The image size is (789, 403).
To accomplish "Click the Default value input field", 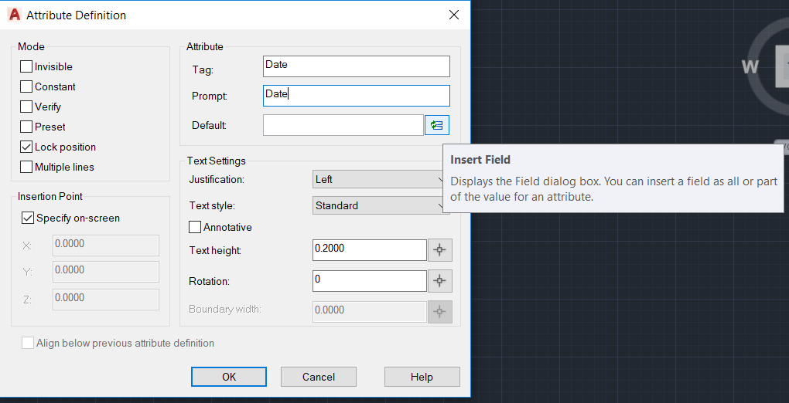I will point(343,125).
